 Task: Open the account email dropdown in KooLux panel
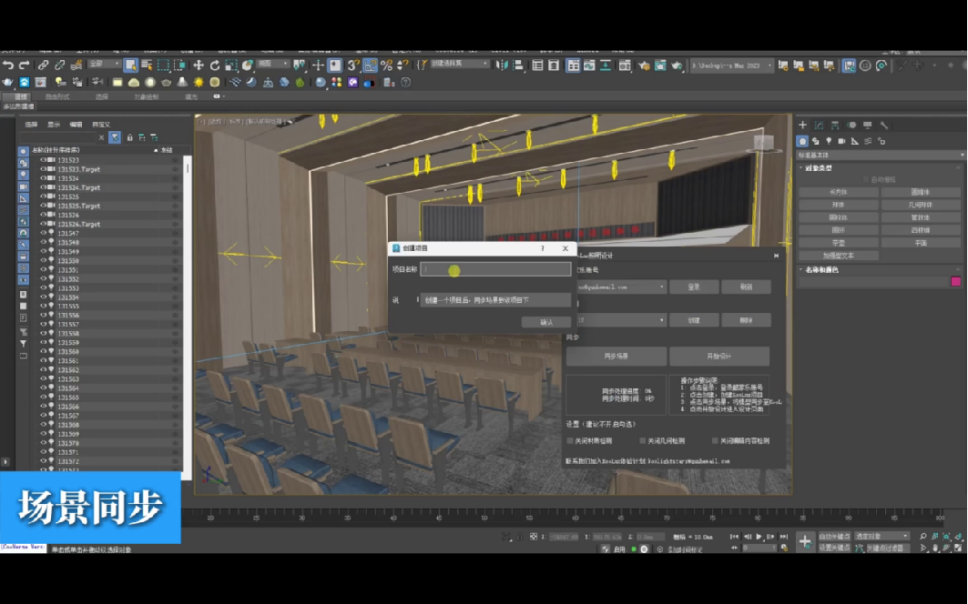coord(662,287)
